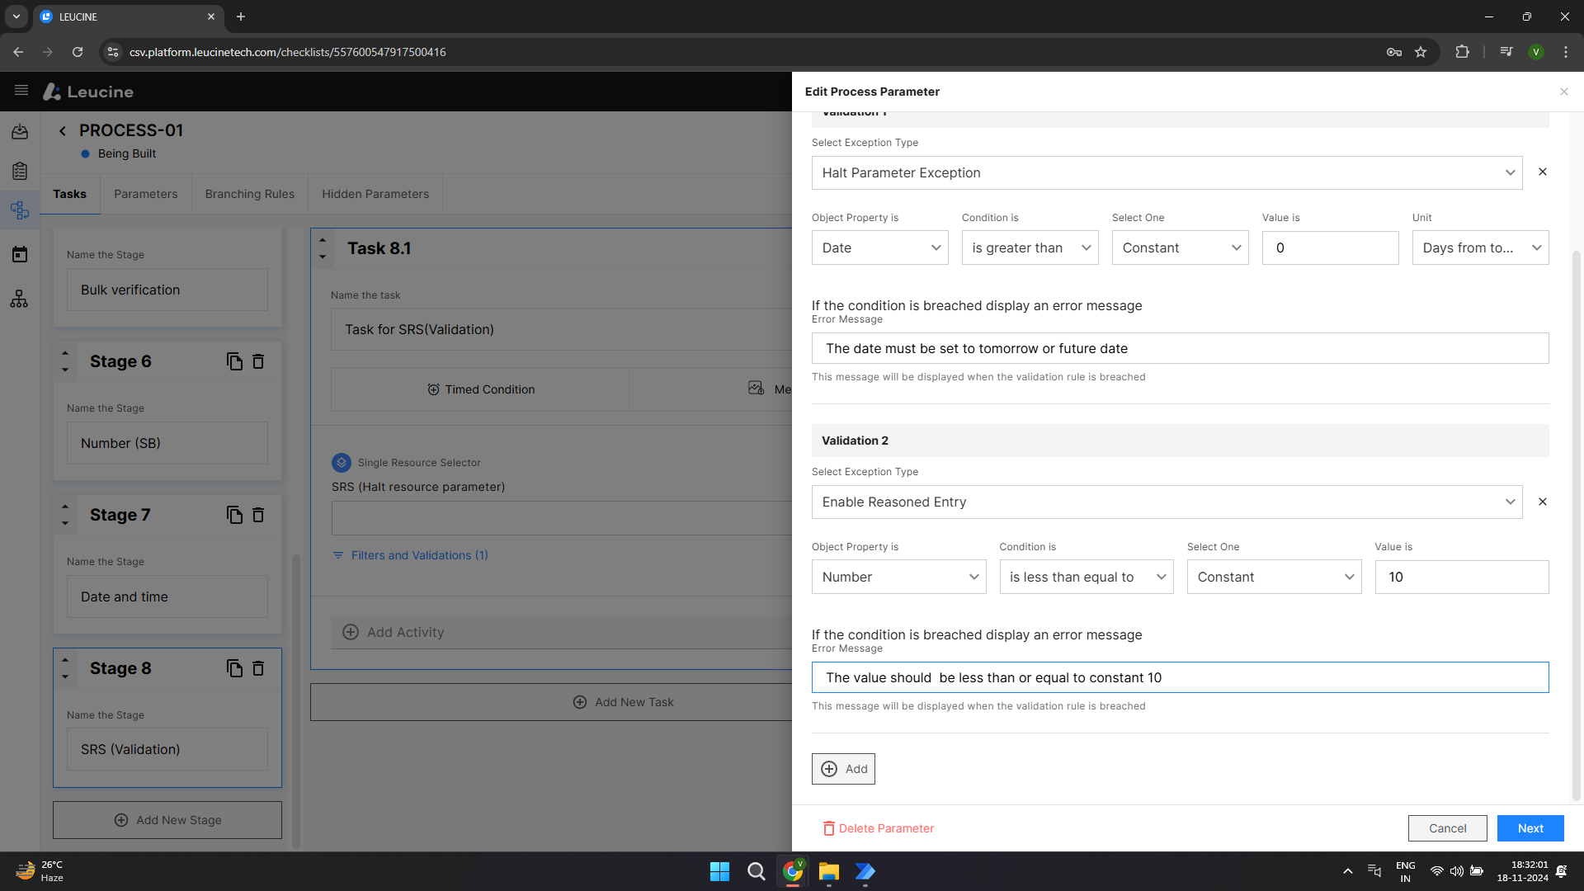Screen dimensions: 1584x891
Task: Open the Hidden Parameters tab
Action: click(375, 194)
